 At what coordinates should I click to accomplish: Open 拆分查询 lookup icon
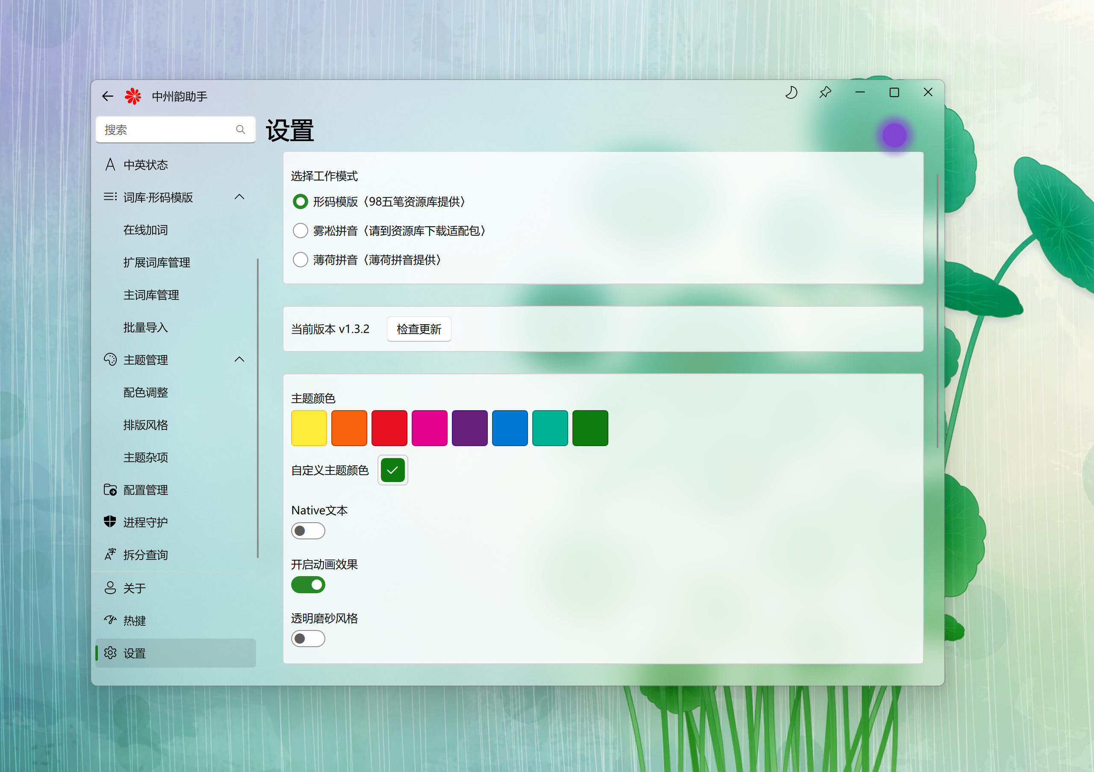110,554
